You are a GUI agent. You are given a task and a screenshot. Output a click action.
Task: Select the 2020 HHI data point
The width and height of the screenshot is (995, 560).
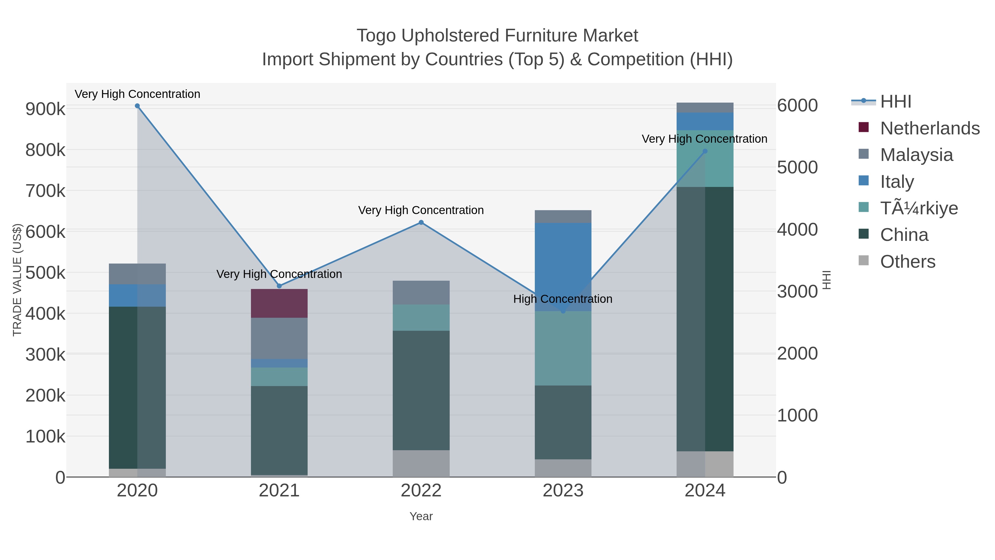tap(137, 106)
